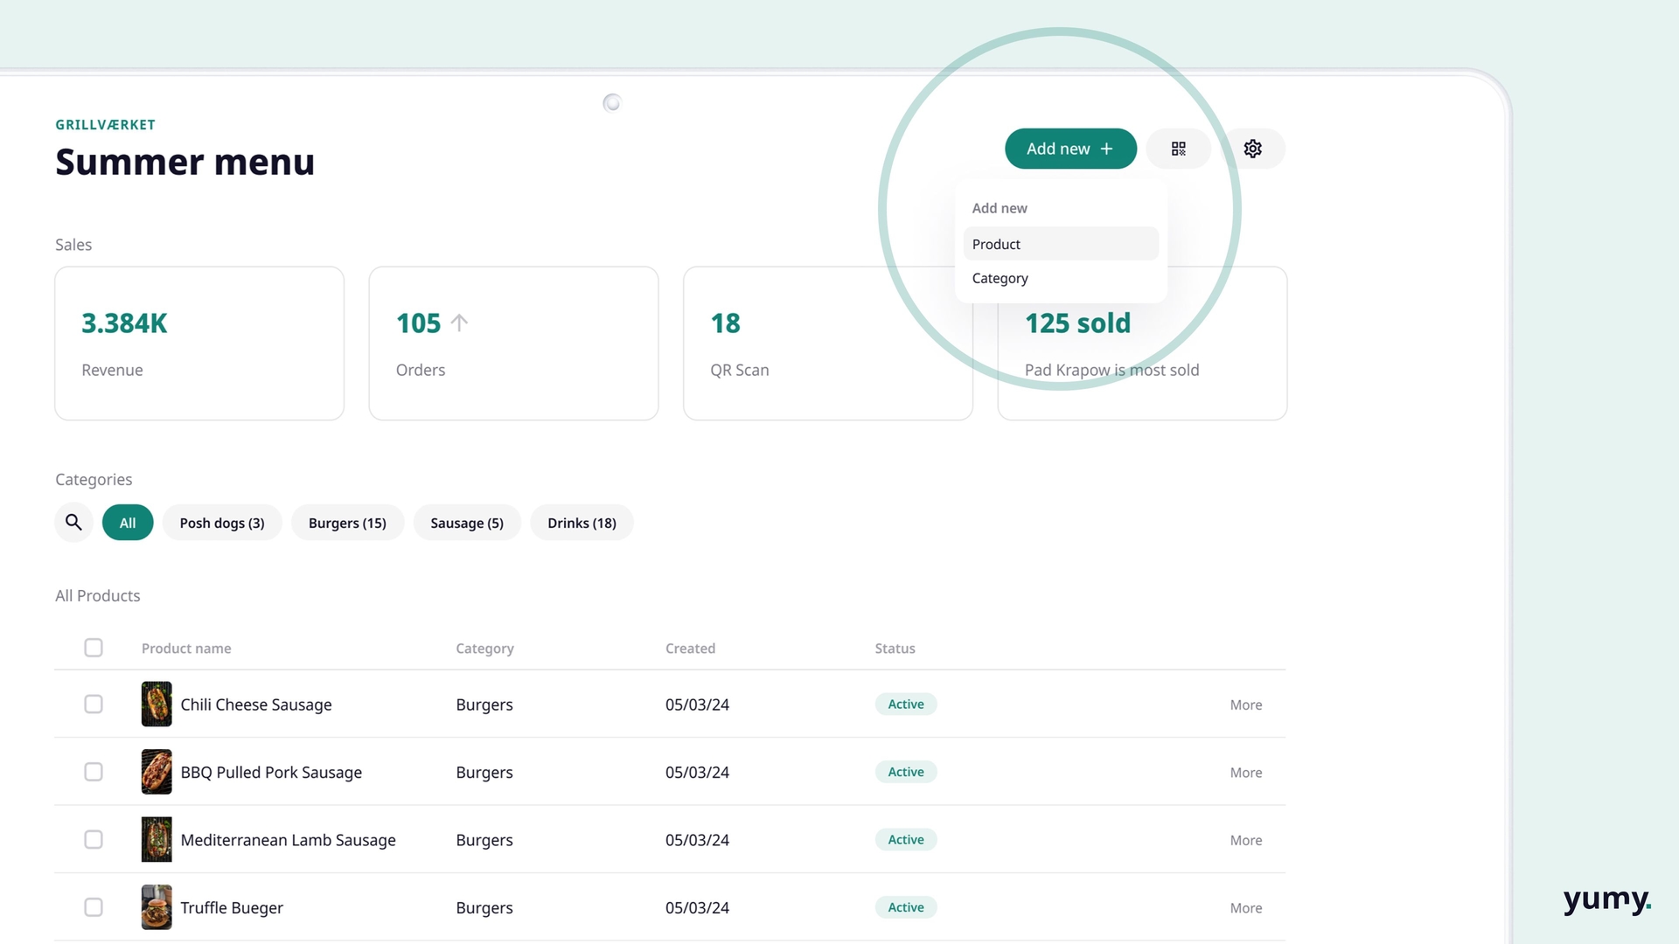The width and height of the screenshot is (1679, 944).
Task: Click the Mediterranean Lamb Sausage thumbnail
Action: click(157, 840)
